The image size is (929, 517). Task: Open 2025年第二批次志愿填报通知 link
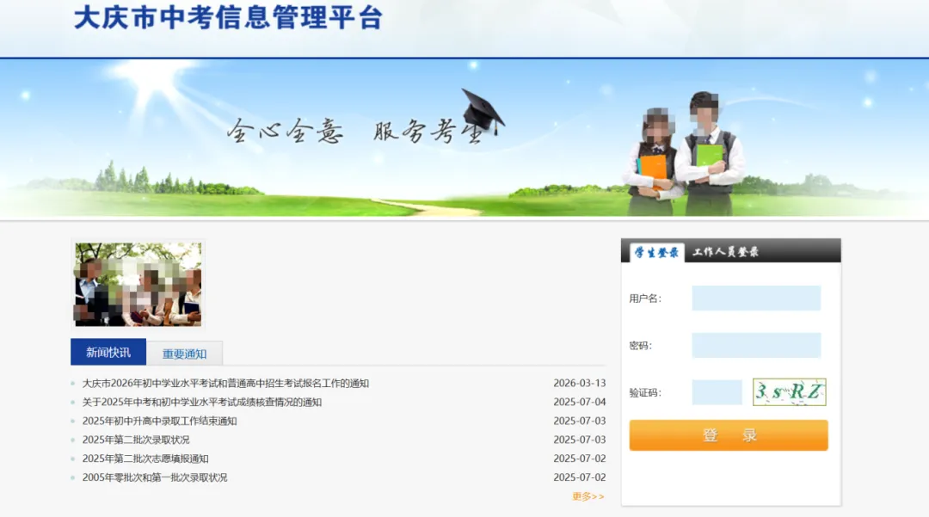point(145,459)
